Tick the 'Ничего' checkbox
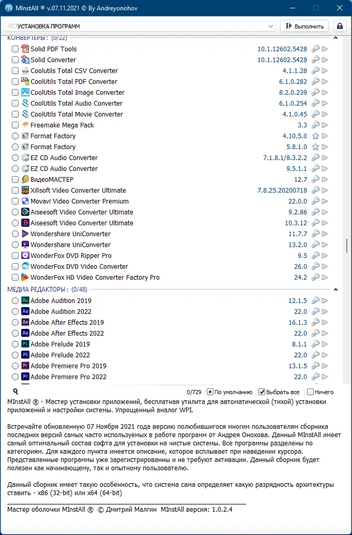Screen dimensions: 352x535 coord(310,392)
